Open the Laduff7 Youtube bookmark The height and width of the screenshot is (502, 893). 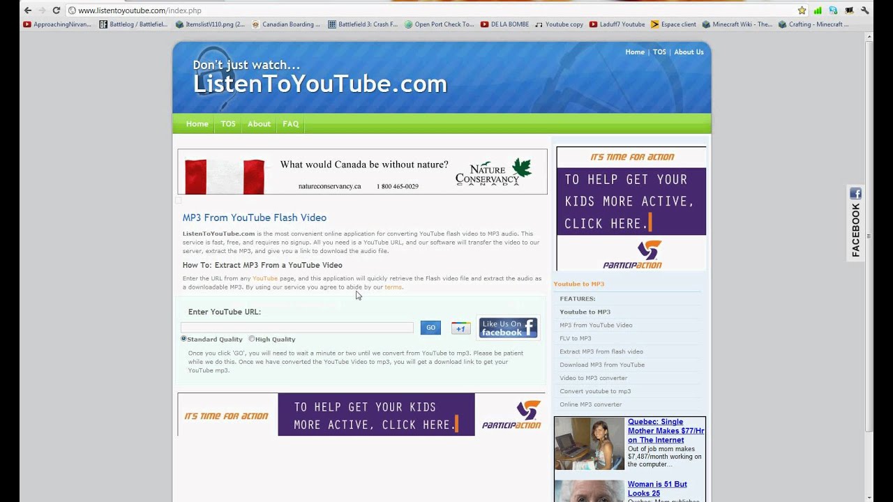click(617, 24)
